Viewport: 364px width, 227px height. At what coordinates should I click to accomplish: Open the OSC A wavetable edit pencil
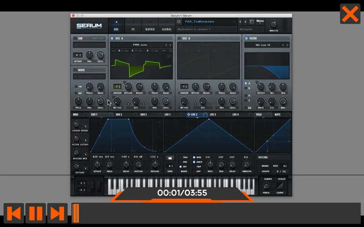click(169, 56)
